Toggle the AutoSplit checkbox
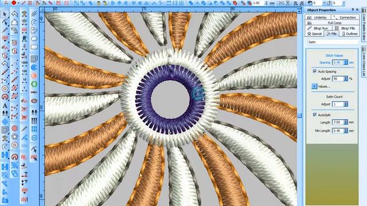The height and width of the screenshot is (206, 367). 315,114
